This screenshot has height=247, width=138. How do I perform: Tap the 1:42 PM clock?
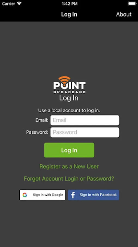pos(70,4)
